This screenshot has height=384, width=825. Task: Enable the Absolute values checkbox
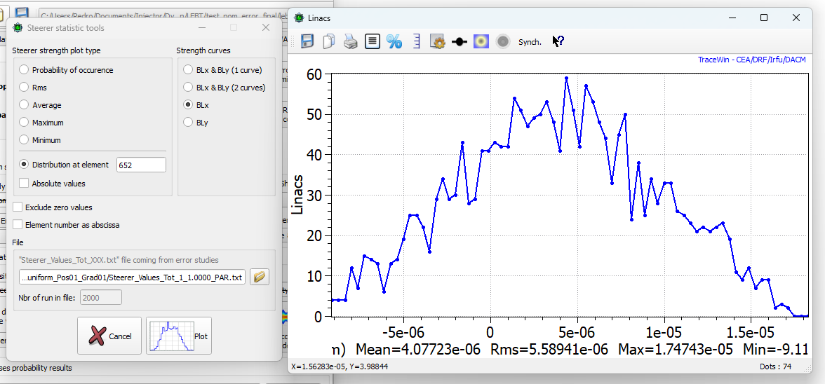[25, 184]
